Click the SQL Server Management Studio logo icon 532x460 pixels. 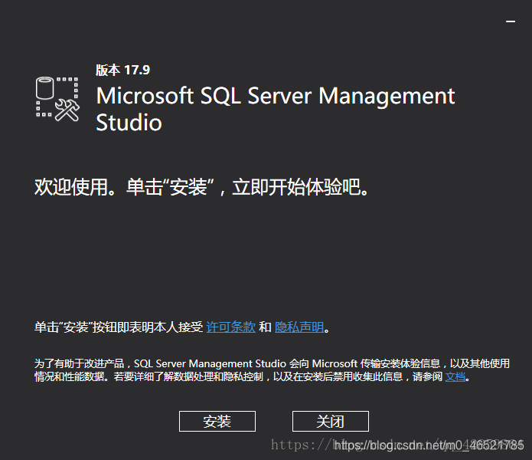point(57,99)
